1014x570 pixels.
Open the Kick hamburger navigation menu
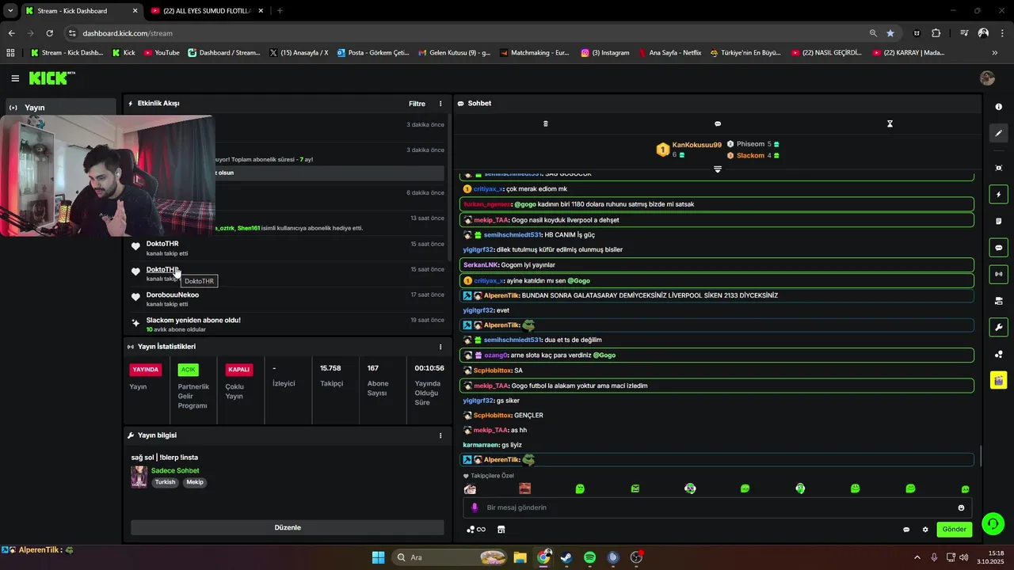[x=15, y=78]
